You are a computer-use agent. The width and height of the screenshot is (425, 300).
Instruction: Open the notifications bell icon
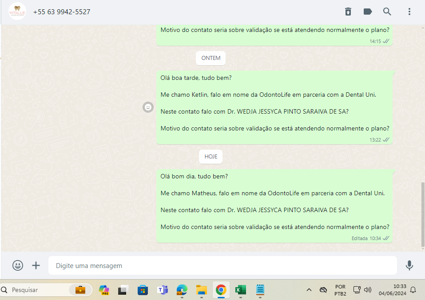pos(413,290)
